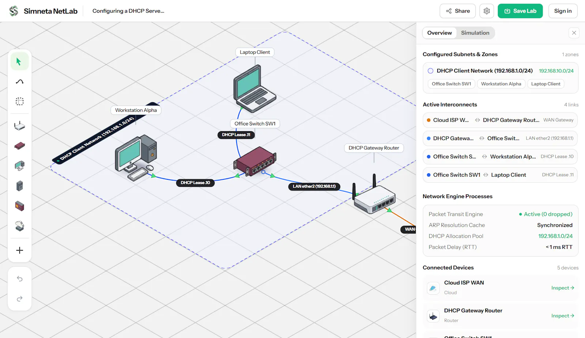Select the DHCP Gateway Router device on canvas
Viewport: 585px width, 338px height.
374,194
